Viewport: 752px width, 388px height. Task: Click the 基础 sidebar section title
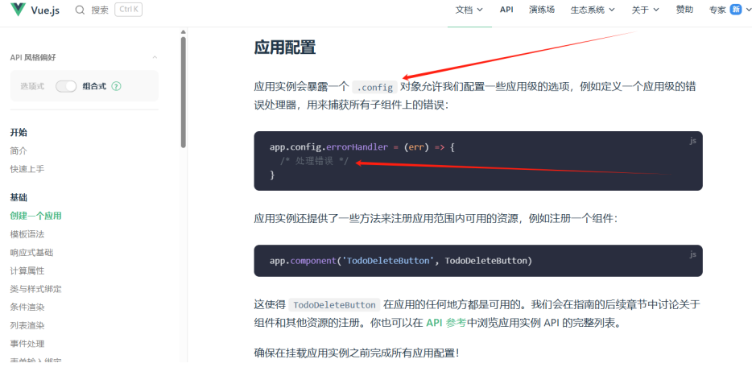pos(19,197)
